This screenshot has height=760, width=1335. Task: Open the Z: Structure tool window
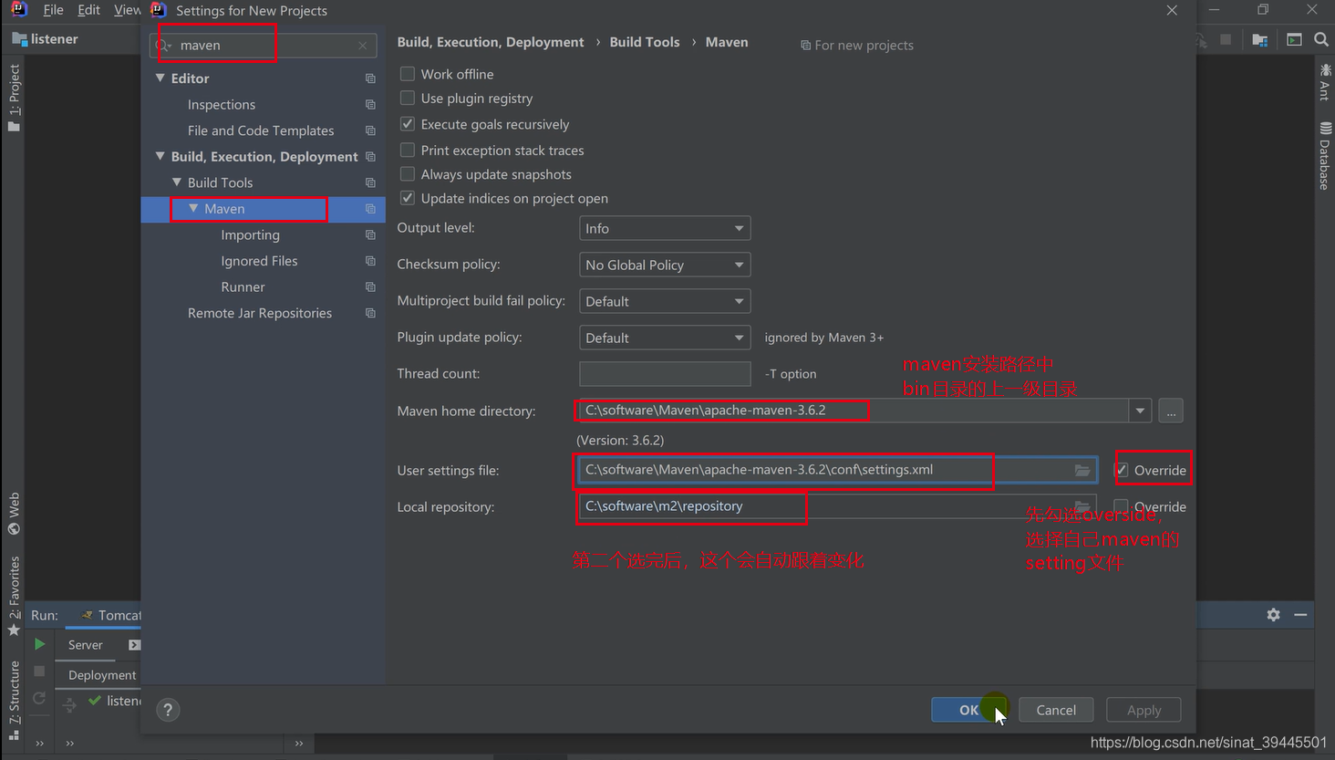point(14,701)
